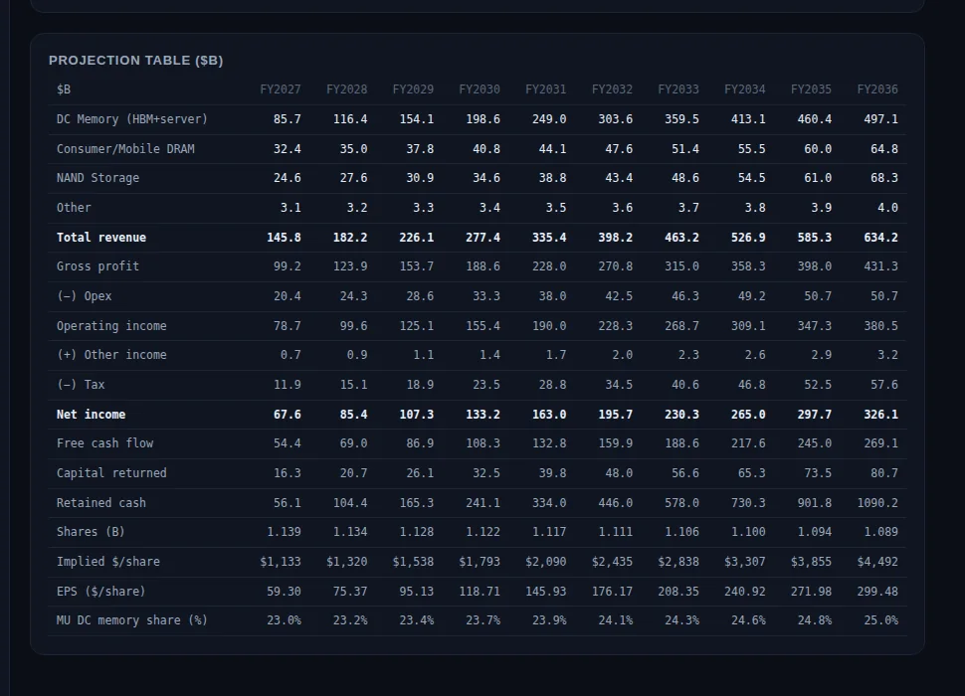This screenshot has width=965, height=696.
Task: Click the PROJECTION TABLE ($B) heading
Action: [x=135, y=61]
